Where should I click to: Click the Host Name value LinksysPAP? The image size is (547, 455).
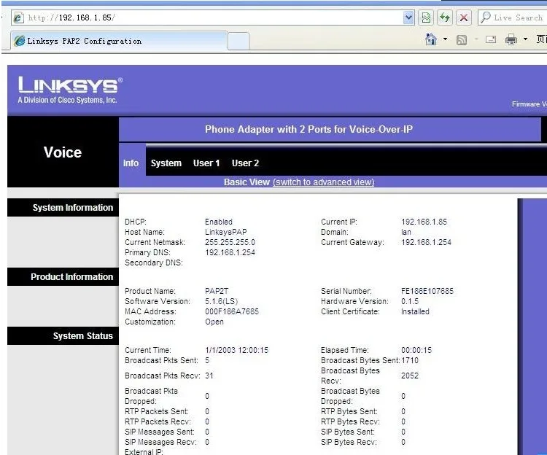(225, 232)
